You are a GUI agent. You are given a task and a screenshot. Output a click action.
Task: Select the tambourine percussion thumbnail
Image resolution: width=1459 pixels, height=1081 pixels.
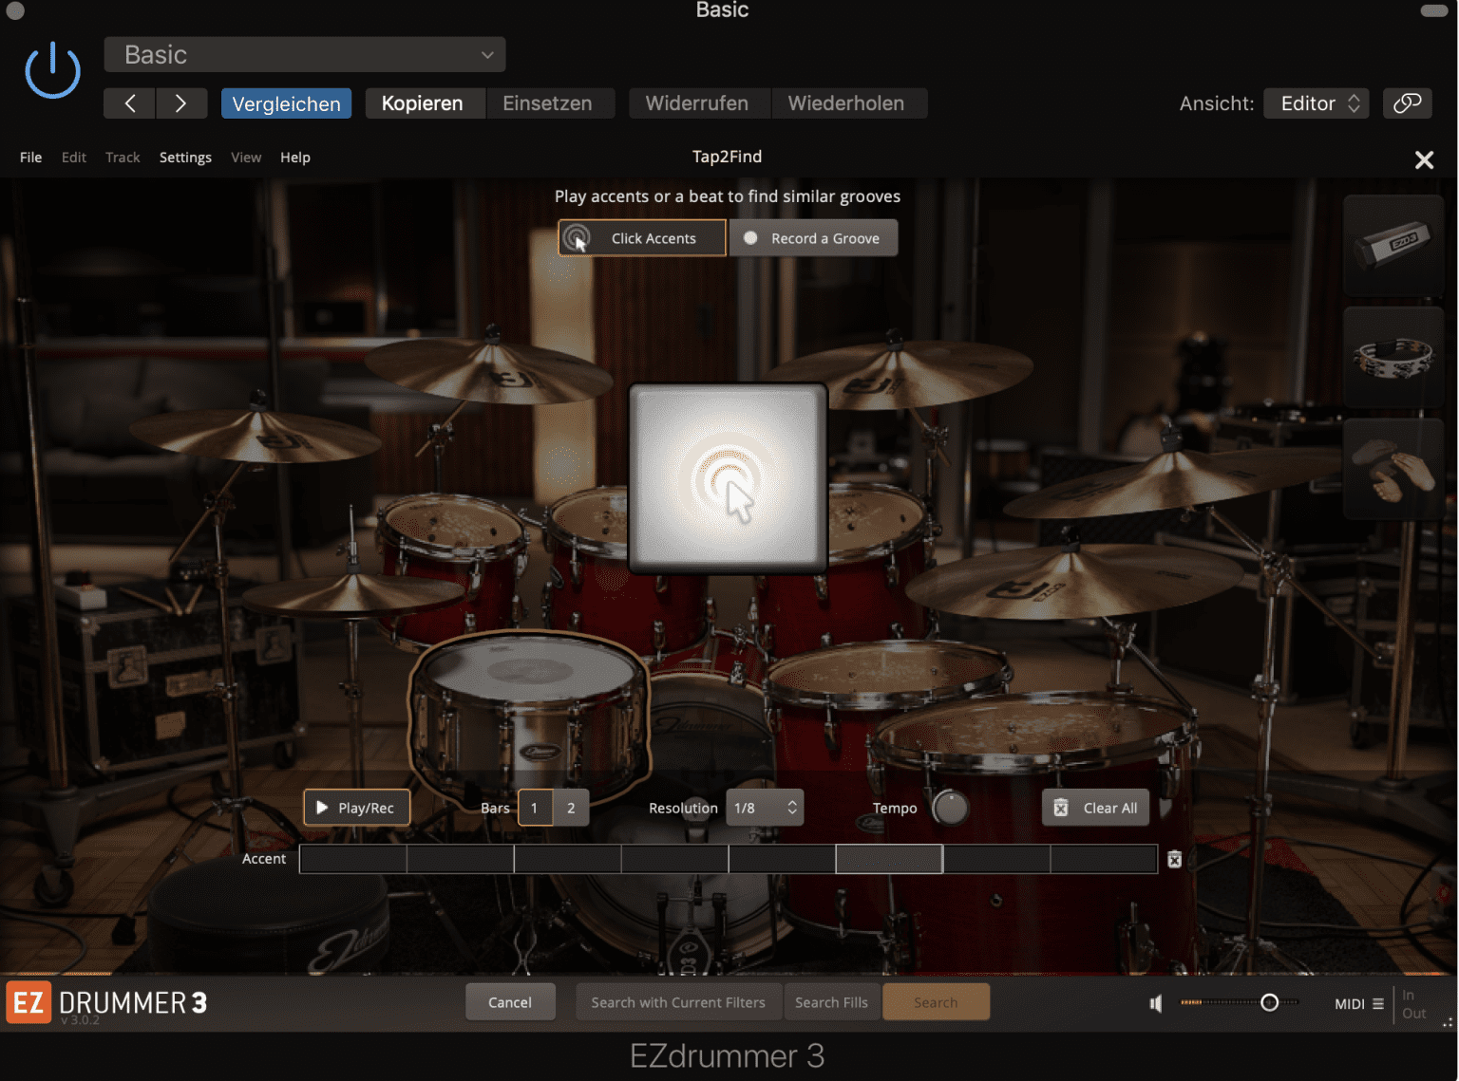coord(1393,358)
